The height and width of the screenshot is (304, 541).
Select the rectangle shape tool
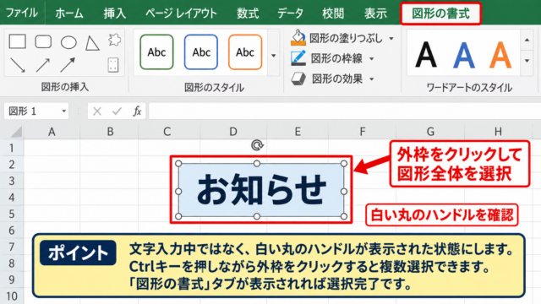click(17, 41)
